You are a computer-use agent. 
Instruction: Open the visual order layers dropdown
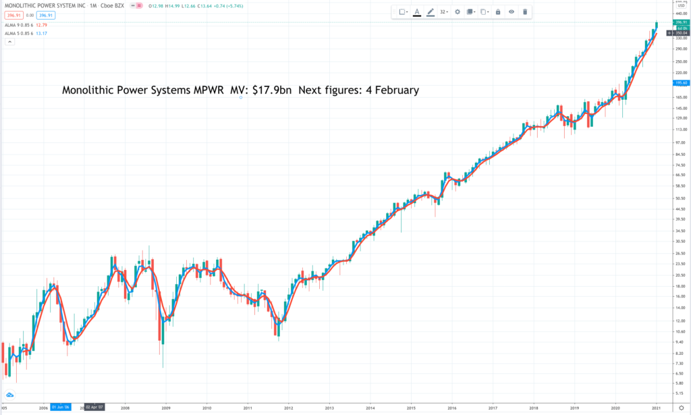(x=470, y=12)
